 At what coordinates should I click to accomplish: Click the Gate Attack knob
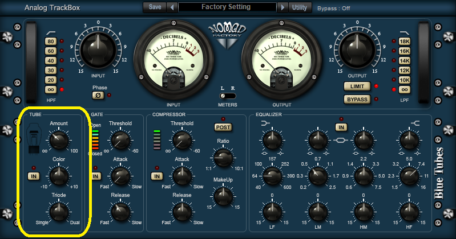pyautogui.click(x=120, y=176)
